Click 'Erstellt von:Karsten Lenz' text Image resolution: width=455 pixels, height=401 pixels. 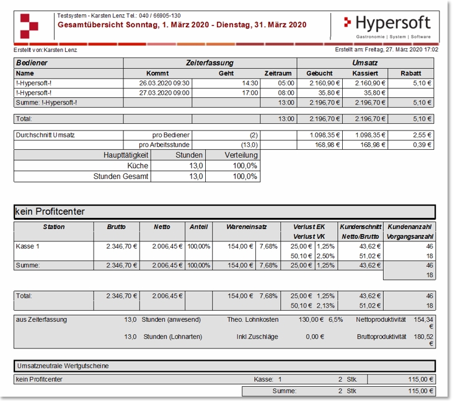click(x=45, y=50)
